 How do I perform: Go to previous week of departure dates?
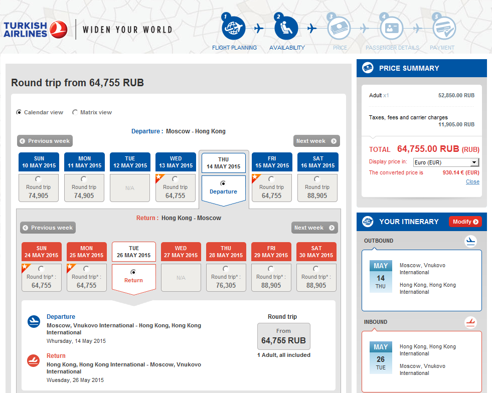(45, 141)
